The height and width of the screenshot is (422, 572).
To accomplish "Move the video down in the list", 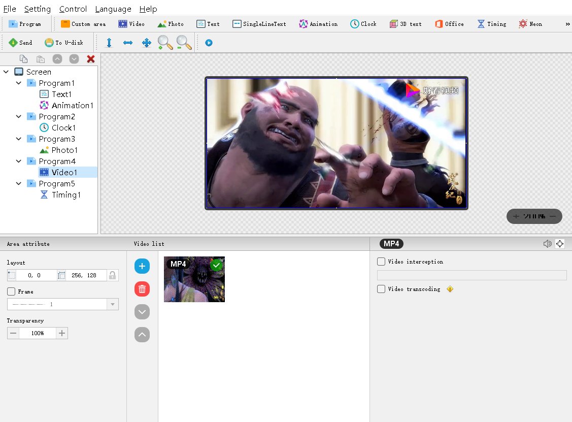I will pos(142,312).
